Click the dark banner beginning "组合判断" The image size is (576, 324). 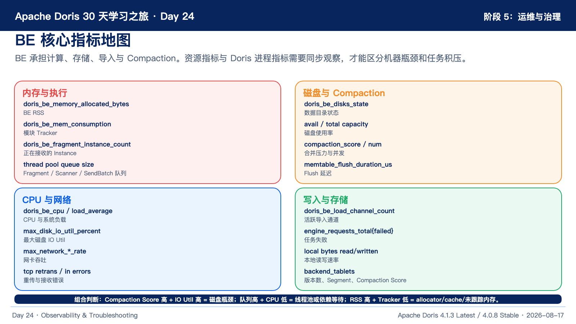pos(288,300)
